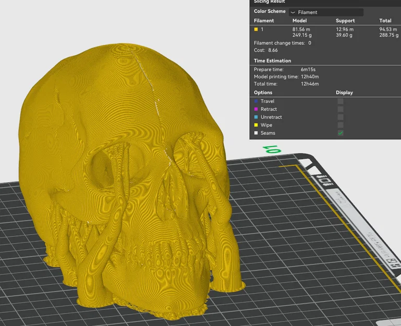Click the green plate number 01 label
This screenshot has width=401, height=326.
[x=272, y=149]
